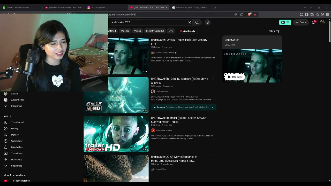Expand the You section chevron
The image size is (331, 186).
[10, 116]
